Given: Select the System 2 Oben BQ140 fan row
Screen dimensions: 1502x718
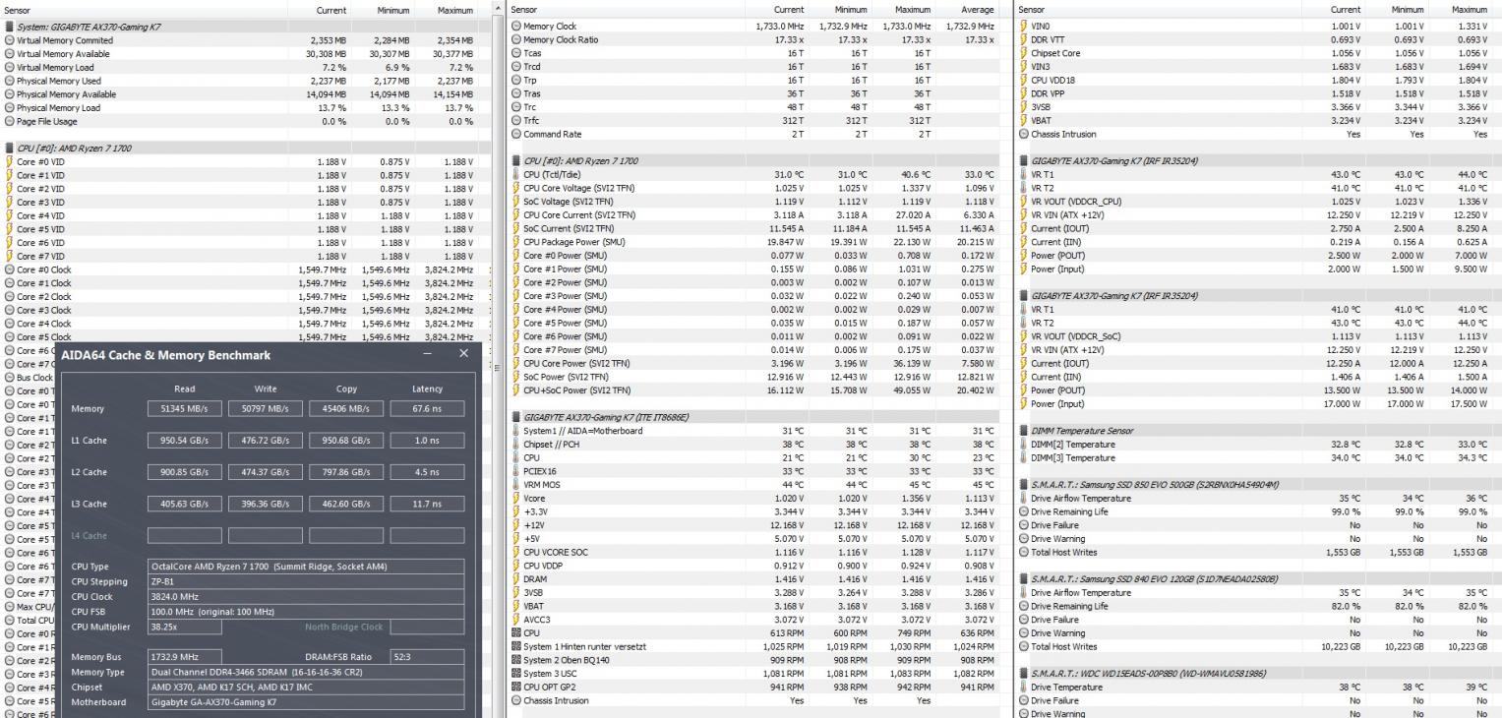Looking at the screenshot, I should pos(753,660).
